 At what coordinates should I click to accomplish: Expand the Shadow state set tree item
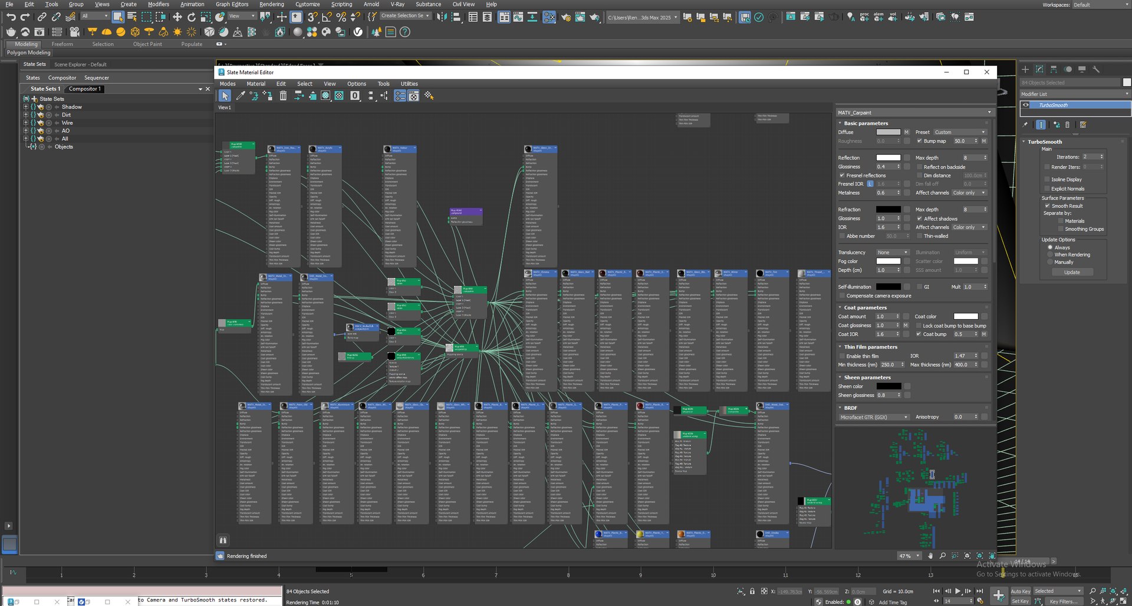pos(25,107)
